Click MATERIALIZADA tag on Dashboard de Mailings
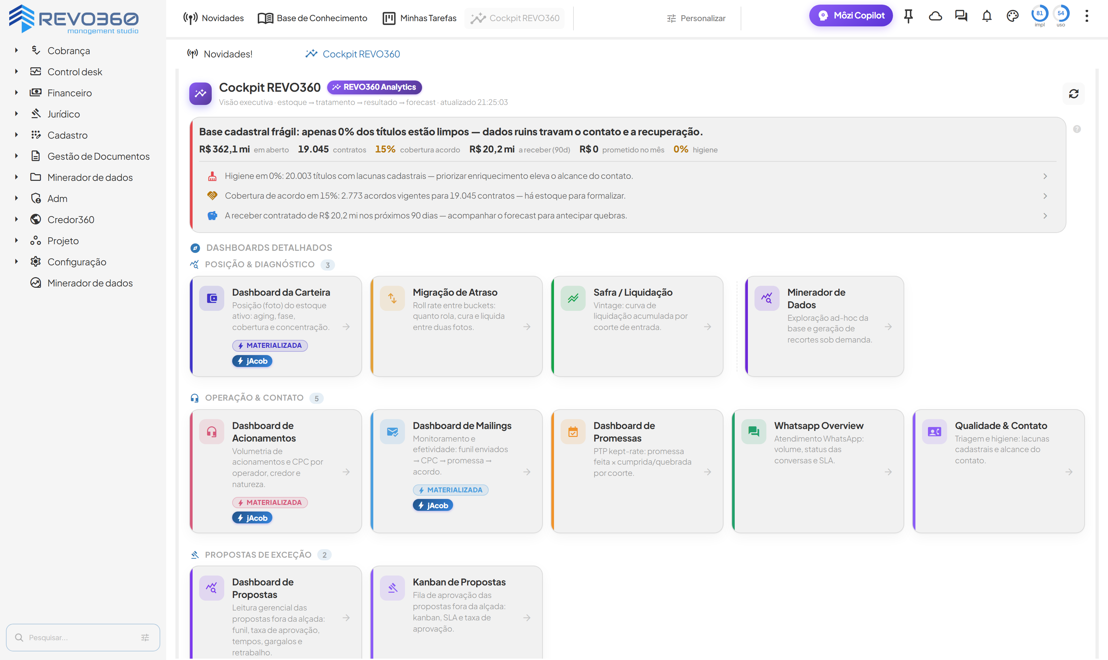Image resolution: width=1108 pixels, height=660 pixels. point(451,490)
